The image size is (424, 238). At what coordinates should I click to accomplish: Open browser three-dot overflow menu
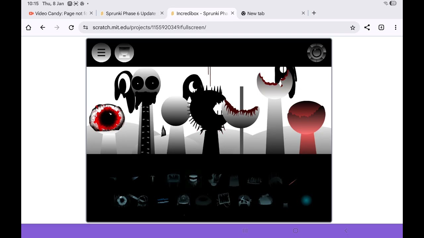tap(396, 27)
